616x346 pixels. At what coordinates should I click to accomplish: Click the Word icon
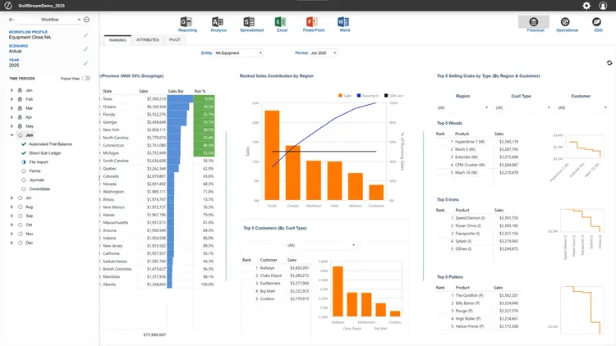click(x=344, y=21)
